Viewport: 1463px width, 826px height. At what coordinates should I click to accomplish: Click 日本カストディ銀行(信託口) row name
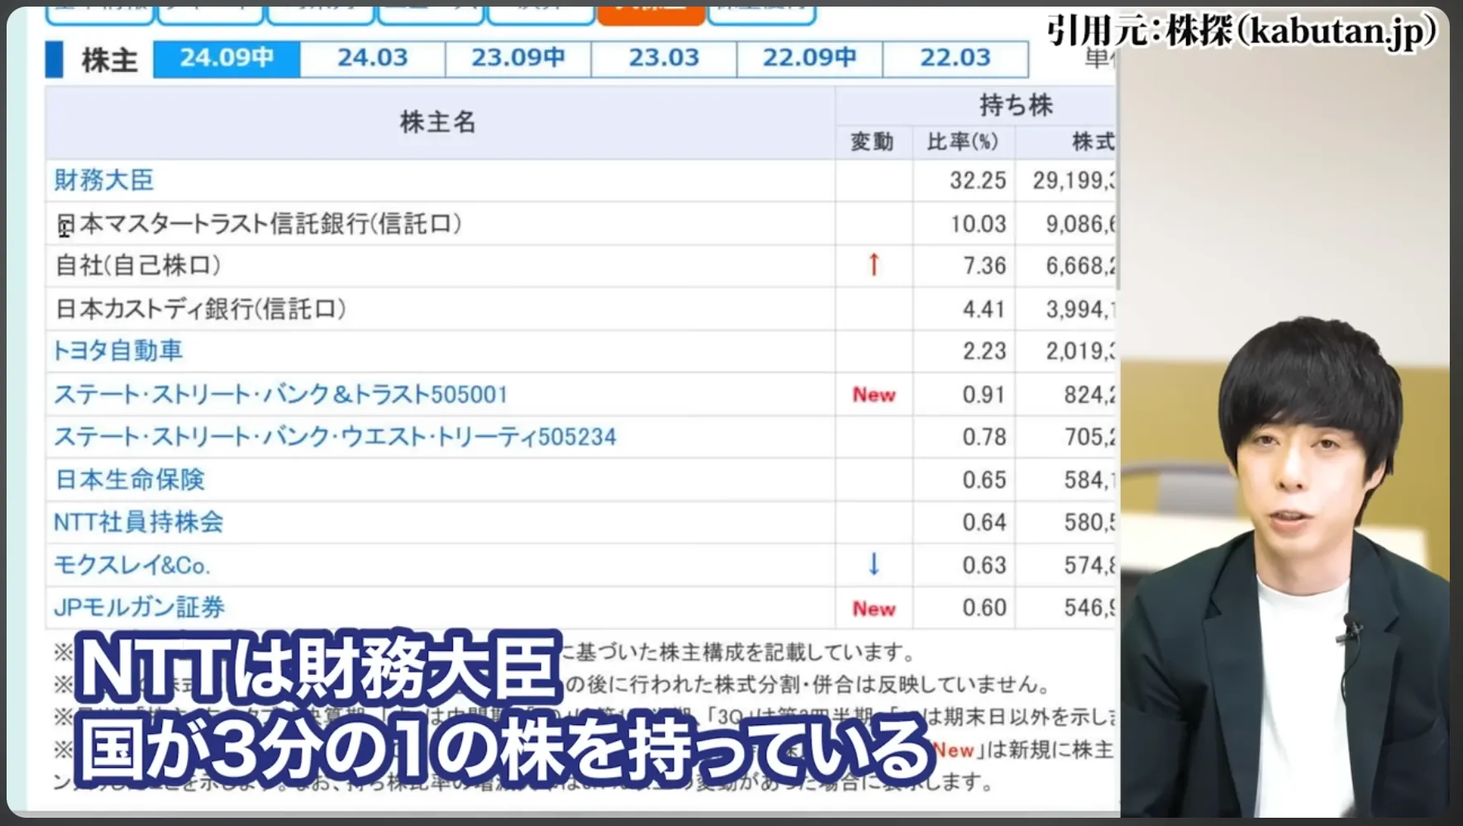201,309
